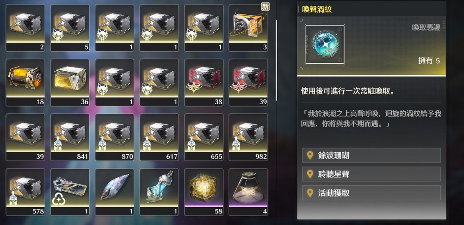Viewport: 464px width, 225px height.
Task: Select the silver chest with count 870
Action: (115, 137)
